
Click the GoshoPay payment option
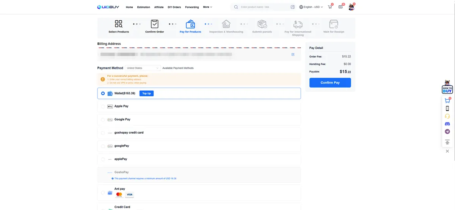click(x=199, y=175)
